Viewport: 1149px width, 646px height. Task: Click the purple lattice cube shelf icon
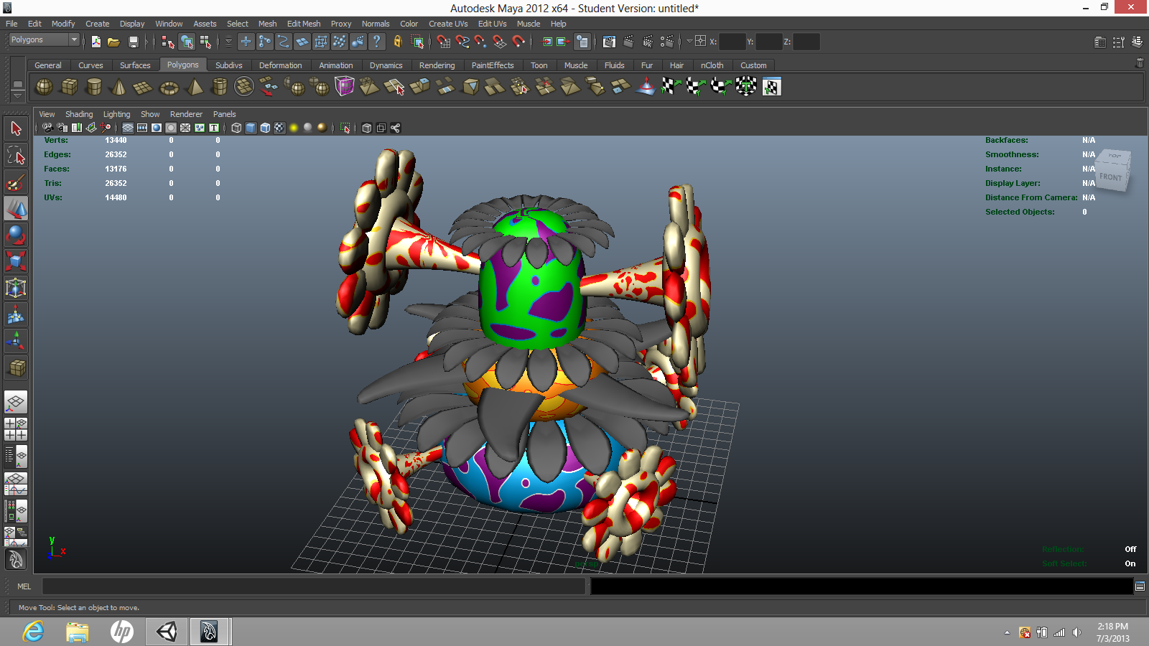click(345, 87)
